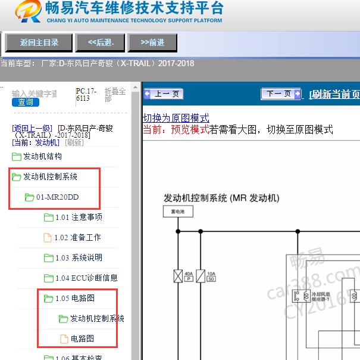Collapse top-level 发动机控制系统 node label
The image size is (360, 360).
(x=50, y=176)
